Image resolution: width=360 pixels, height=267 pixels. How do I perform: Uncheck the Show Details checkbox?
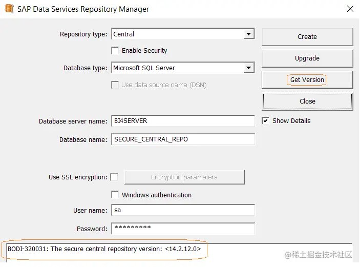tap(266, 120)
